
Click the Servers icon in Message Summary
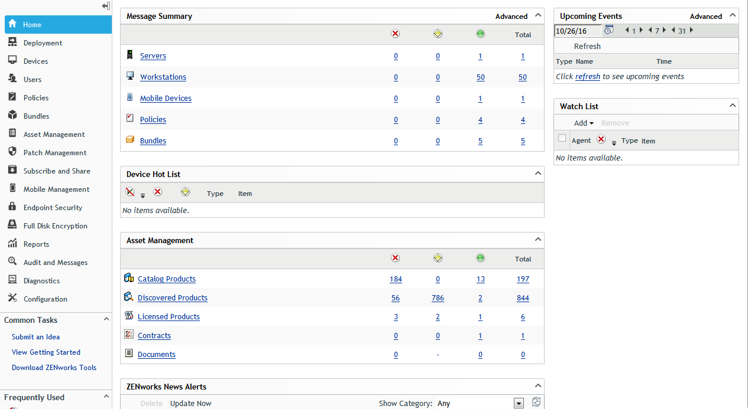tap(130, 55)
